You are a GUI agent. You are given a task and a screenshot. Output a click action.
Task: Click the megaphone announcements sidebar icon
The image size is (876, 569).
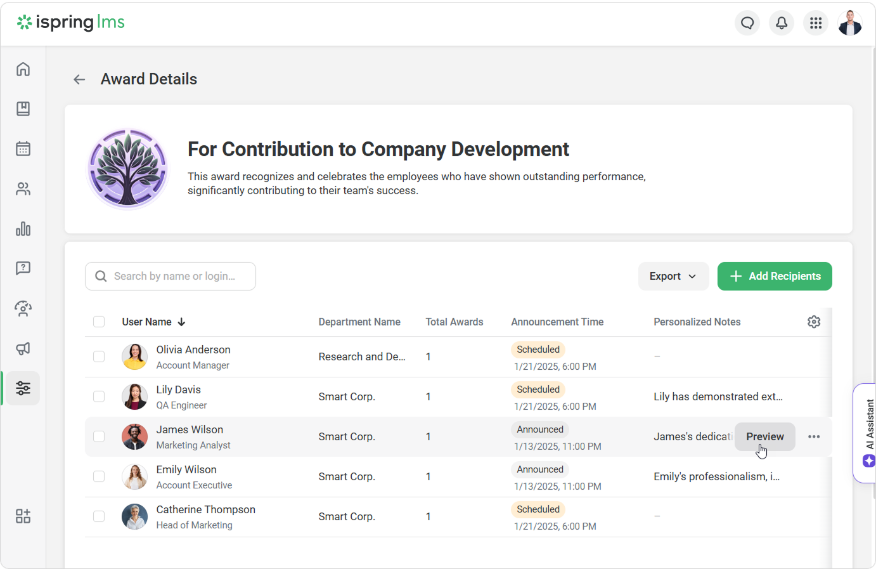click(x=23, y=348)
